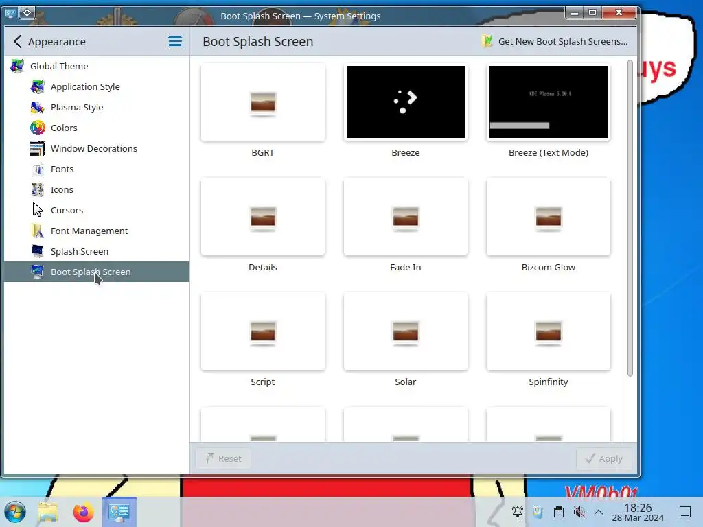The height and width of the screenshot is (527, 703).
Task: Select the Cursors page label
Action: coord(67,210)
